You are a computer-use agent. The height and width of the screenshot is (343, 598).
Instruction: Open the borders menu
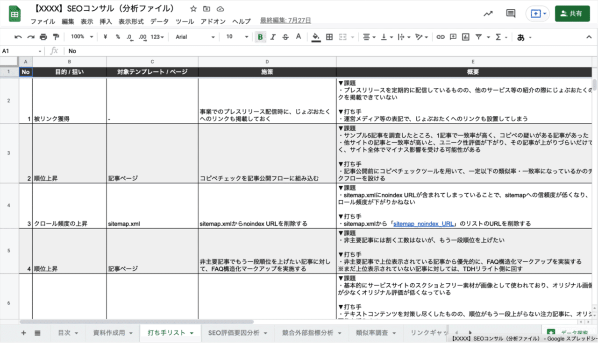point(329,37)
